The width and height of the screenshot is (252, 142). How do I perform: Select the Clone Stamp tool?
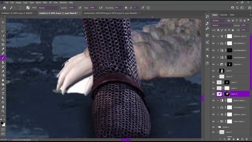click(x=3, y=62)
